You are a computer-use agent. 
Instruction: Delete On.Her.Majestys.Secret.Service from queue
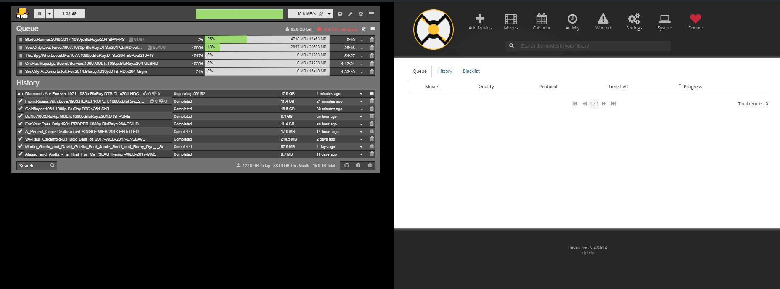[x=372, y=64]
